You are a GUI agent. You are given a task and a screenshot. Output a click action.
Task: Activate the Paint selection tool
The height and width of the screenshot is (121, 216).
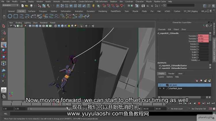4,39
